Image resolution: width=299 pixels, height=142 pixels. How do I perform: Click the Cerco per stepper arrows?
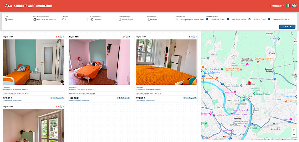coord(87,19)
